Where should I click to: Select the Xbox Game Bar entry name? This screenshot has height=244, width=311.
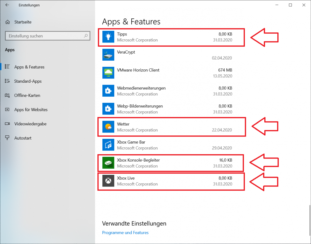tap(131, 142)
